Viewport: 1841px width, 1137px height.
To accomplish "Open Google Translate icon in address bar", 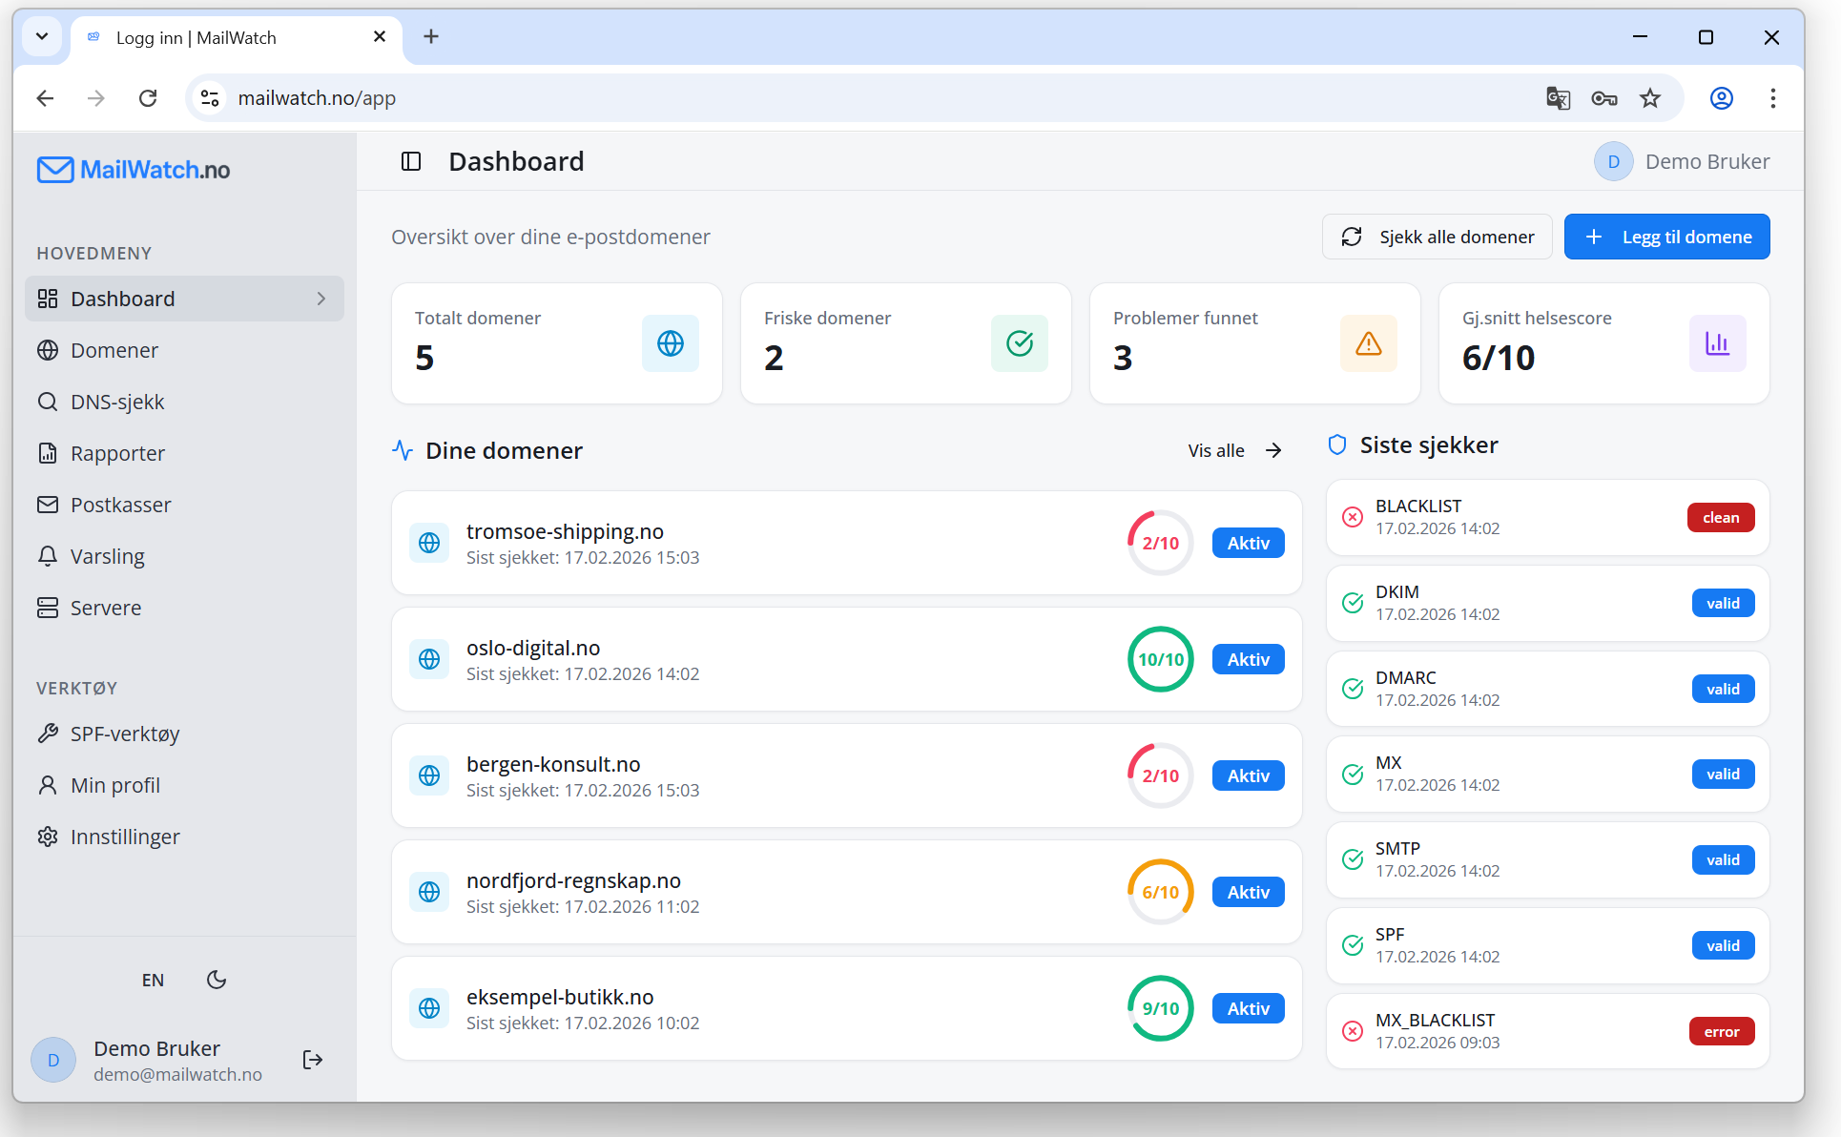I will click(1558, 98).
